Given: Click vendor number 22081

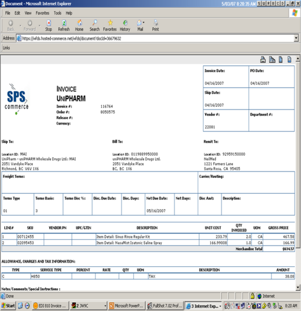Looking at the screenshot, I should point(210,127).
